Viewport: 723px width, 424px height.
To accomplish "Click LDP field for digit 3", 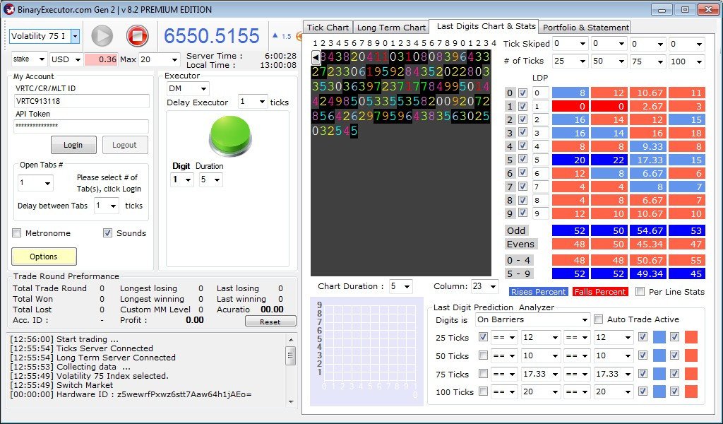I will [x=540, y=134].
